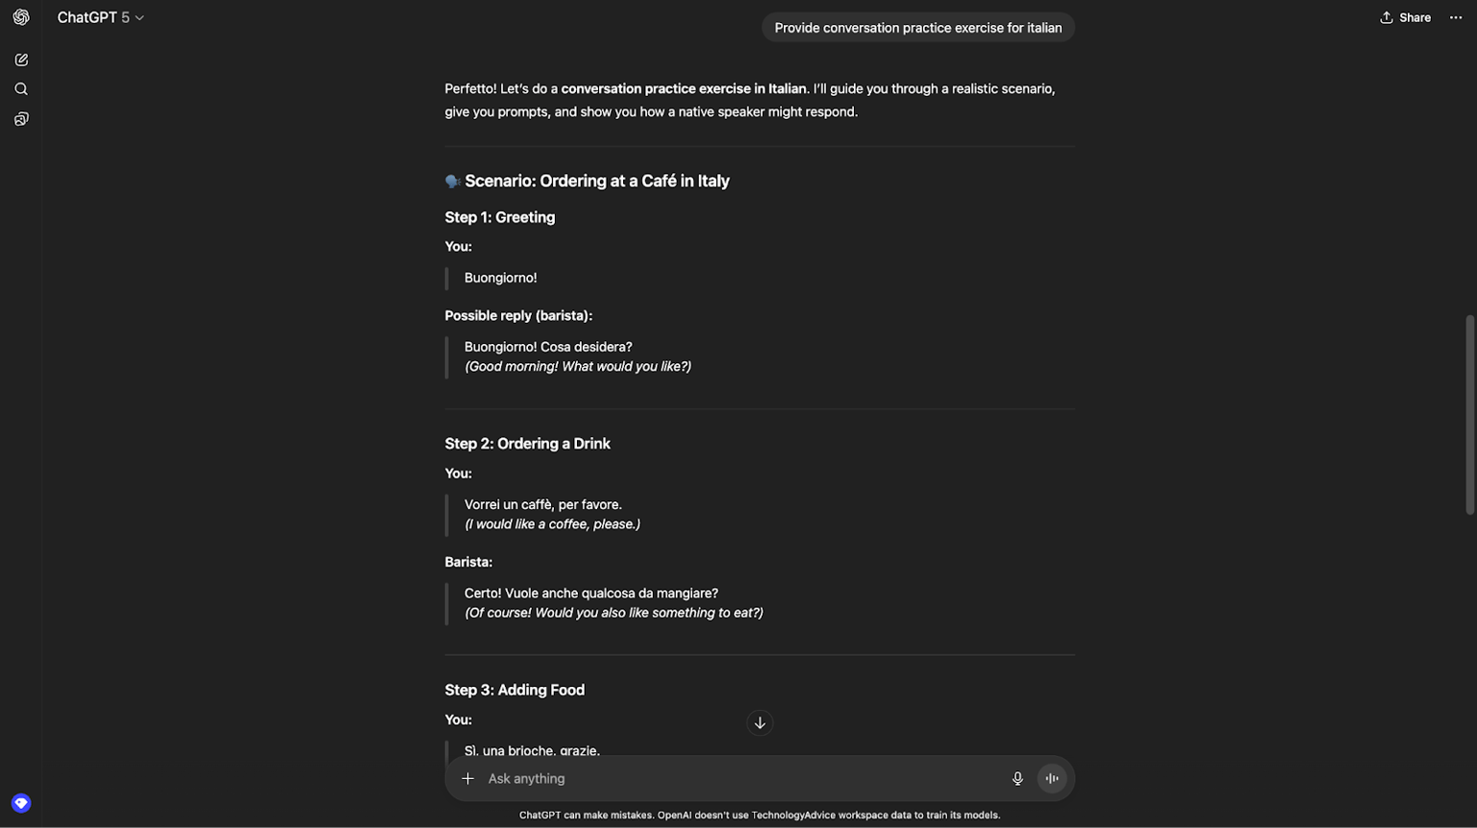Click the plus attachment icon
The image size is (1477, 828).
point(468,779)
